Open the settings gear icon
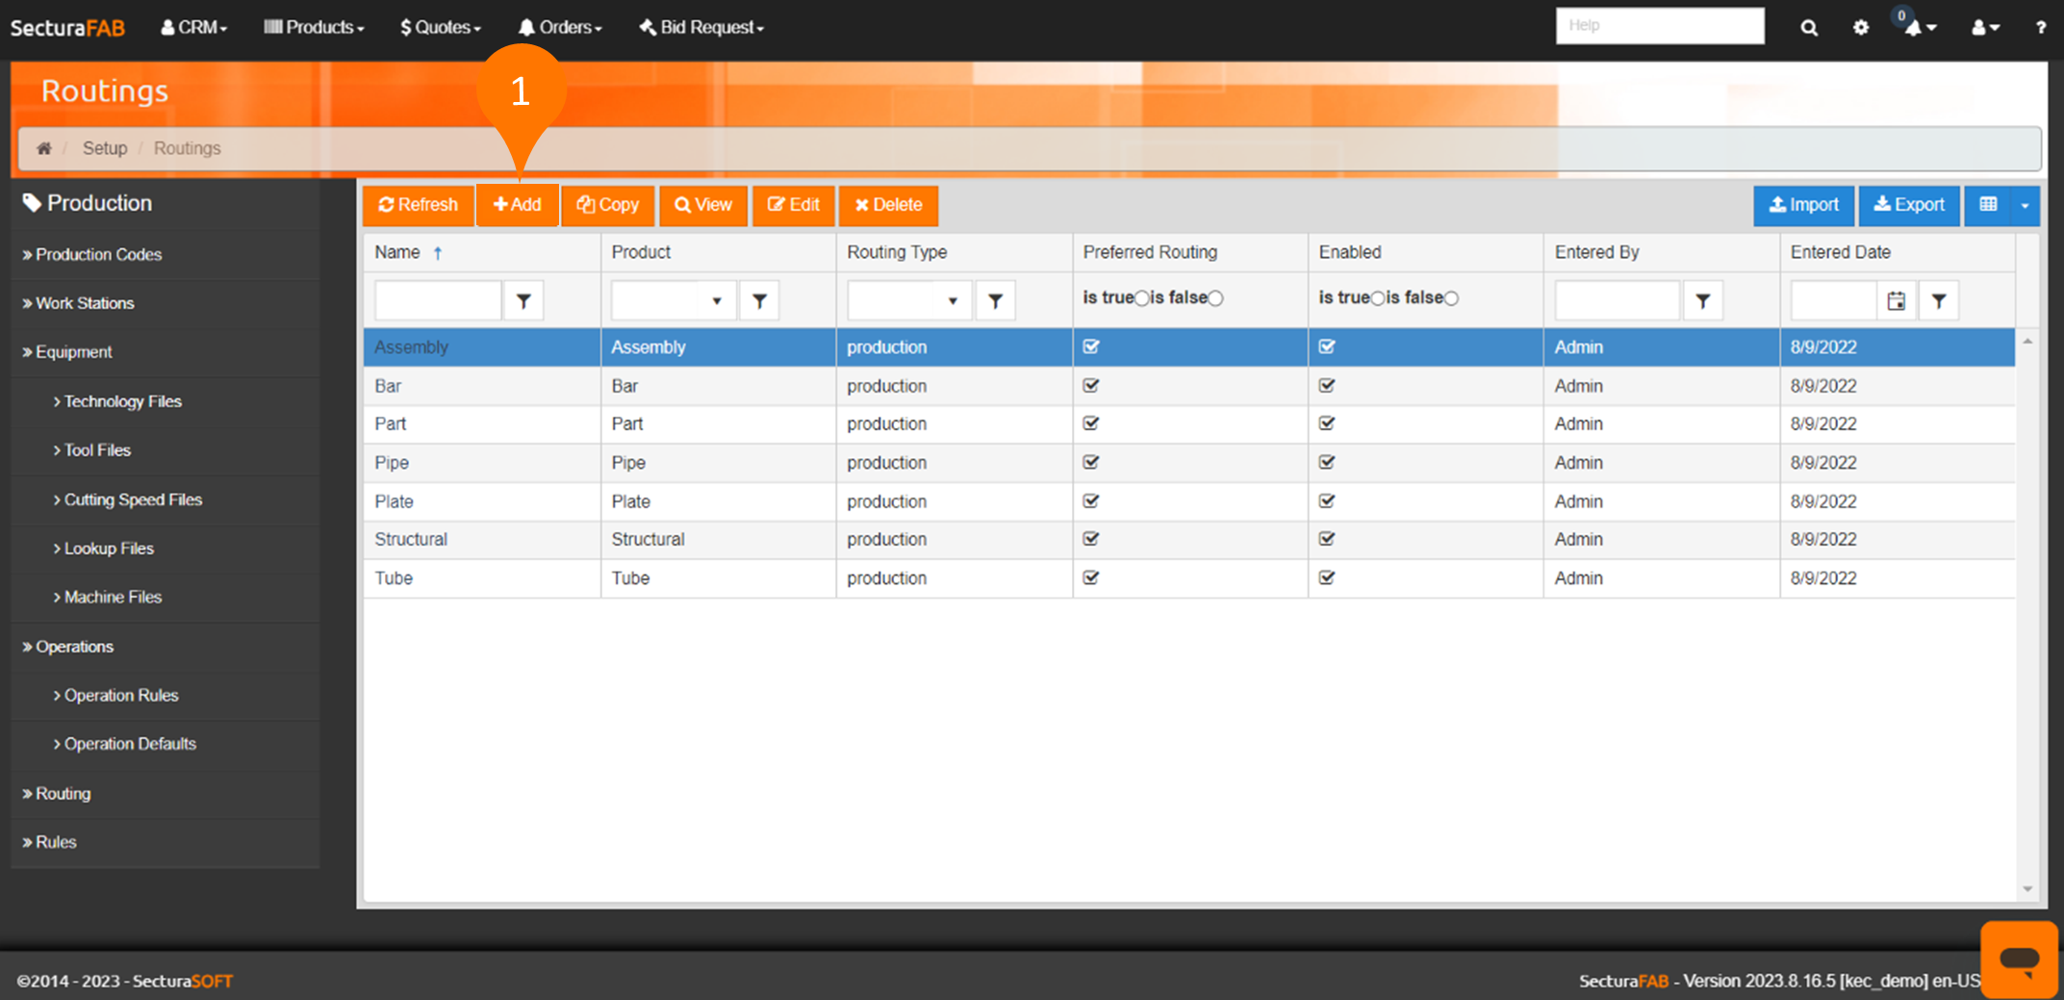Viewport: 2064px width, 1000px height. (x=1861, y=28)
